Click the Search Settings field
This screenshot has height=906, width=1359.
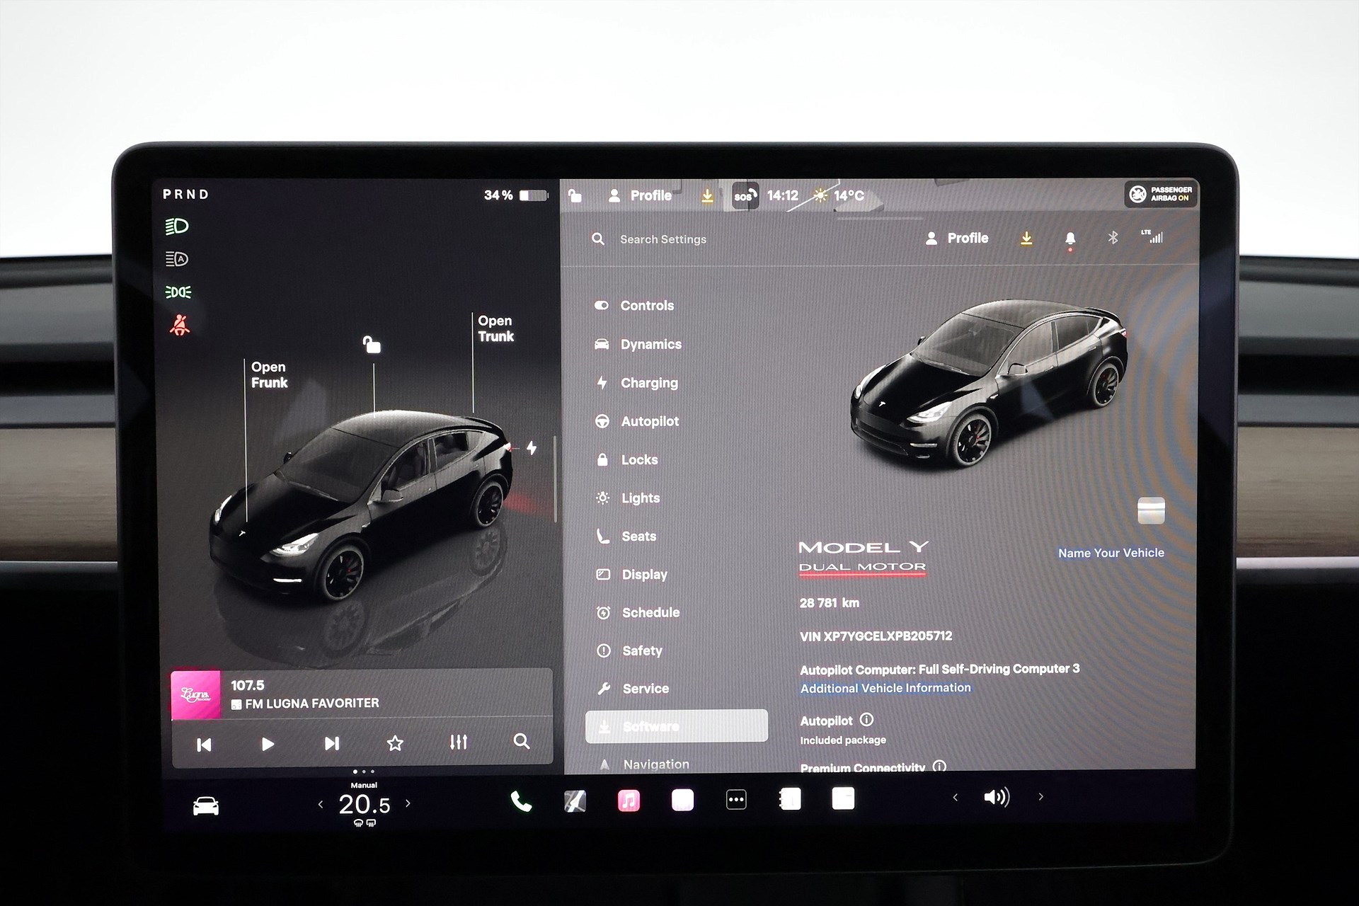tap(663, 239)
